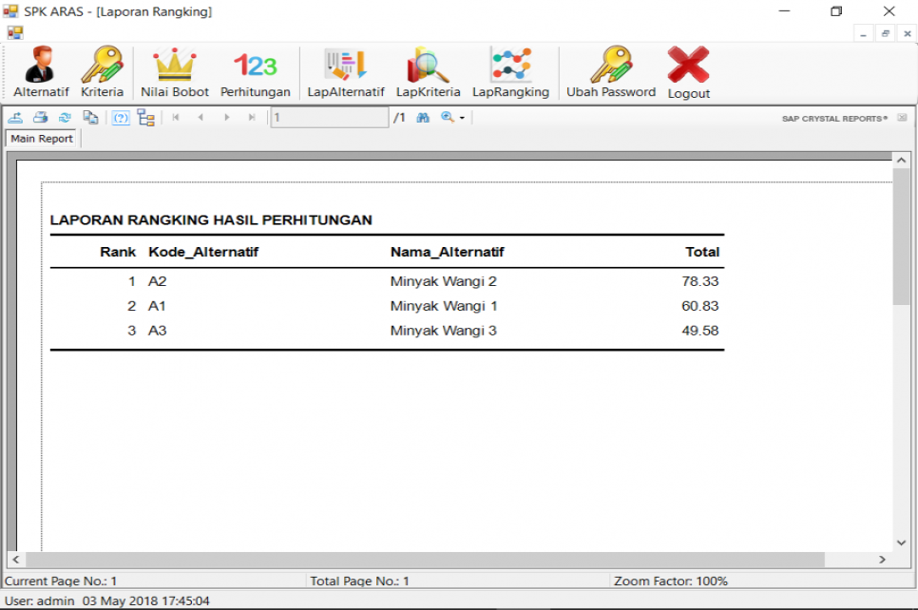Image resolution: width=918 pixels, height=610 pixels.
Task: Open the LapAlternatif report
Action: 346,73
